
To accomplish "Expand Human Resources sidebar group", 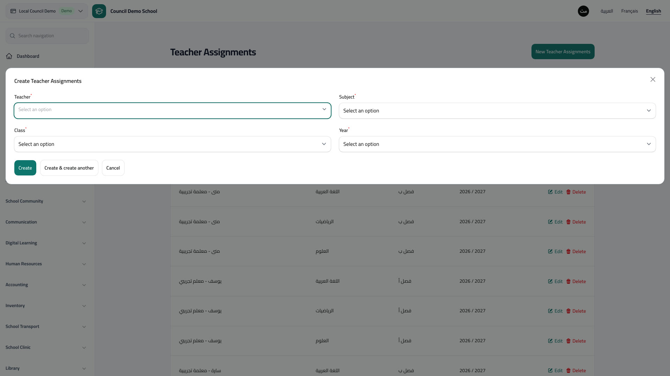I will tap(46, 264).
